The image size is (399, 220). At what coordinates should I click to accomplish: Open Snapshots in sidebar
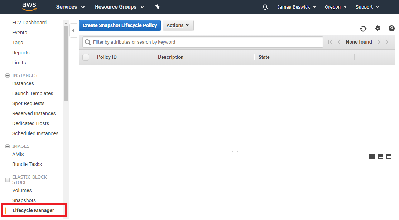[x=24, y=200]
